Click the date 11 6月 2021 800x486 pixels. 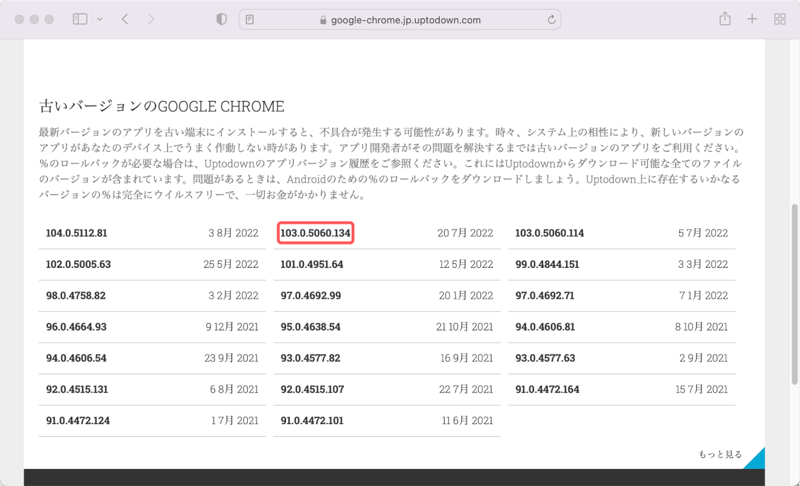[468, 420]
